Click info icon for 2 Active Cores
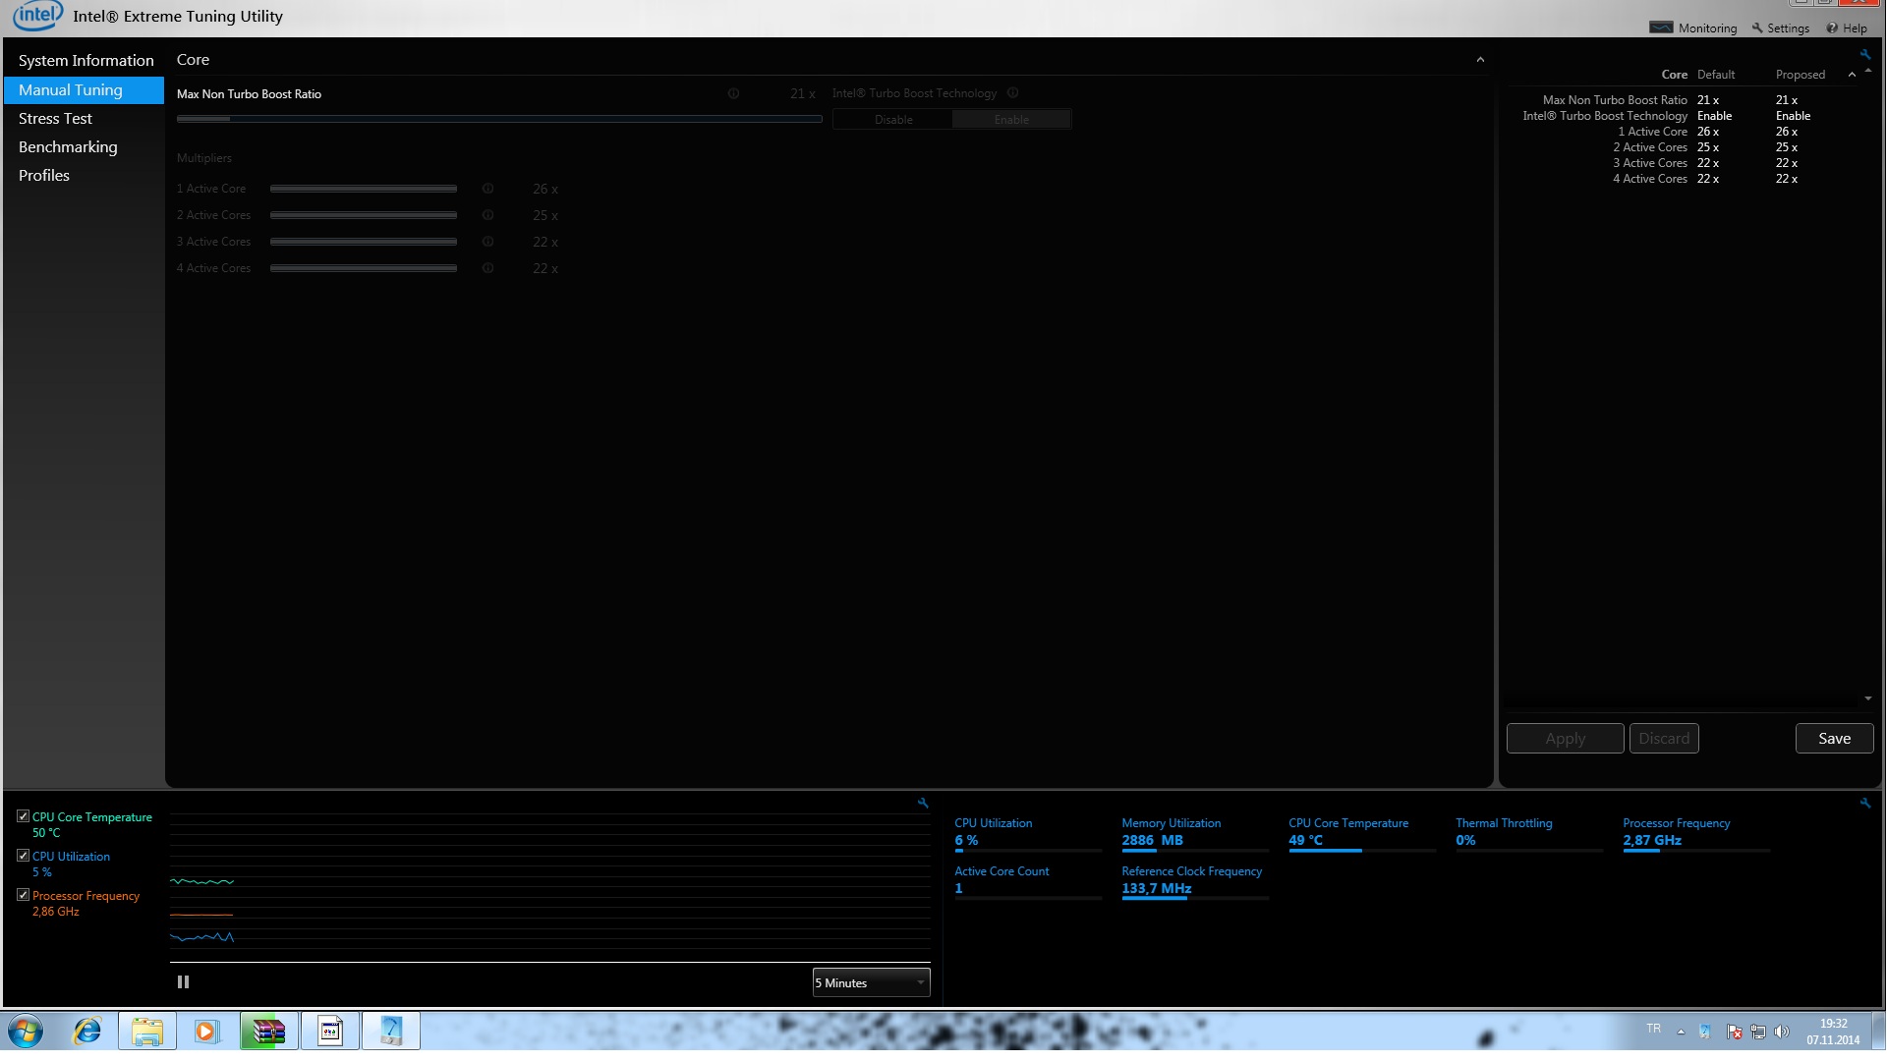 [487, 215]
